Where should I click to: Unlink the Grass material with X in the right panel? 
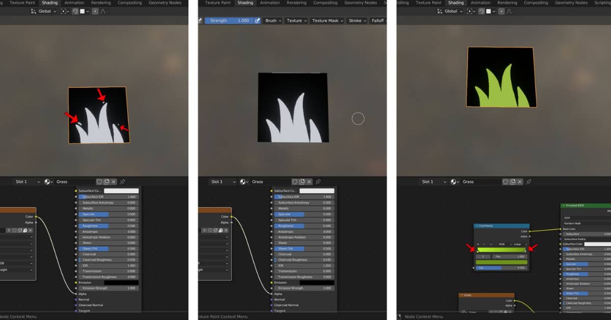[520, 181]
